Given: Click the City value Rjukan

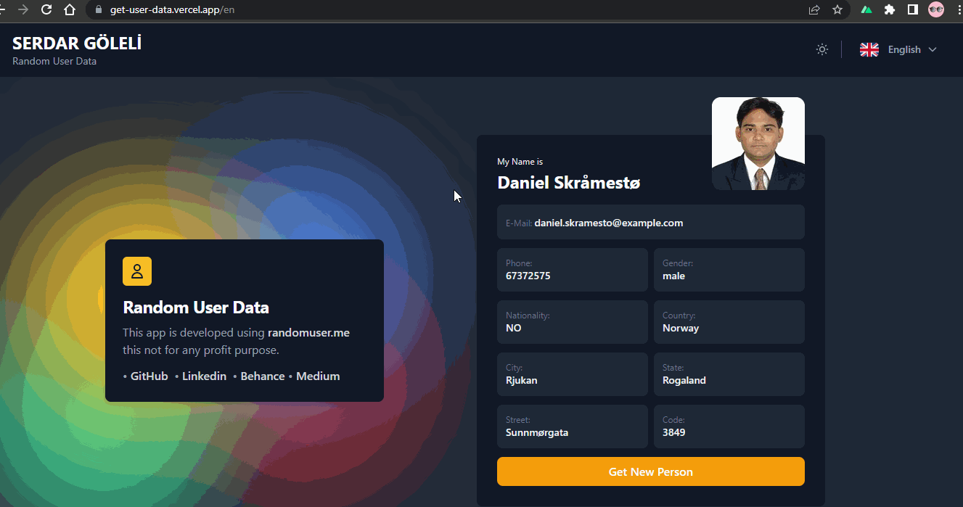Looking at the screenshot, I should [x=522, y=380].
